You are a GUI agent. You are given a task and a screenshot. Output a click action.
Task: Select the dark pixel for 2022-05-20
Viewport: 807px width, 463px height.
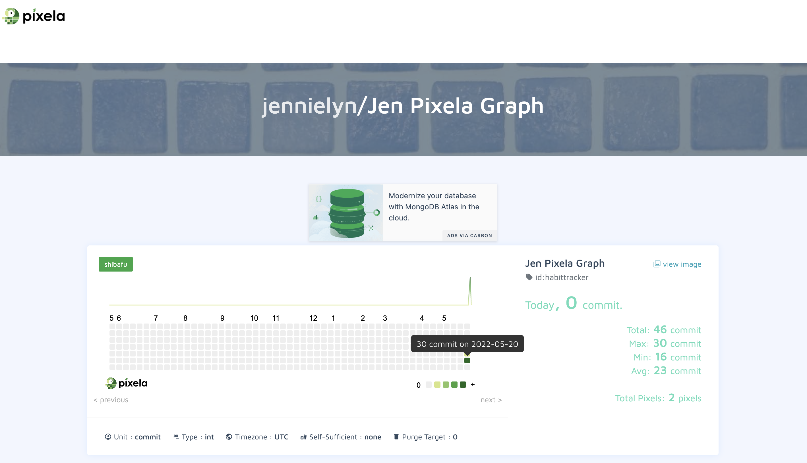tap(467, 360)
